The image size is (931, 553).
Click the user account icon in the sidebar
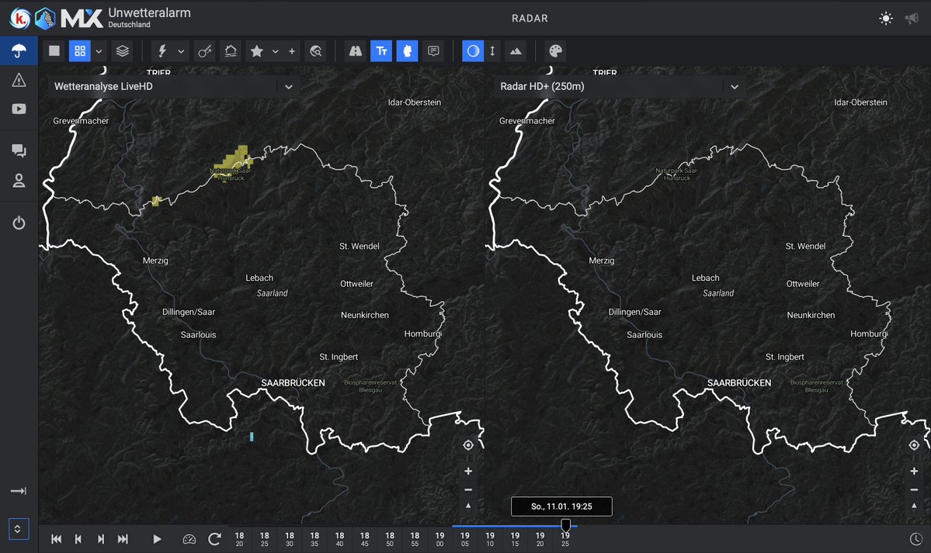(x=18, y=180)
